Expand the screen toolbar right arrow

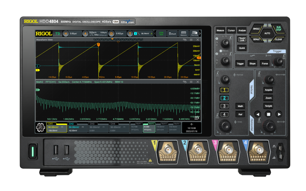[199, 33]
